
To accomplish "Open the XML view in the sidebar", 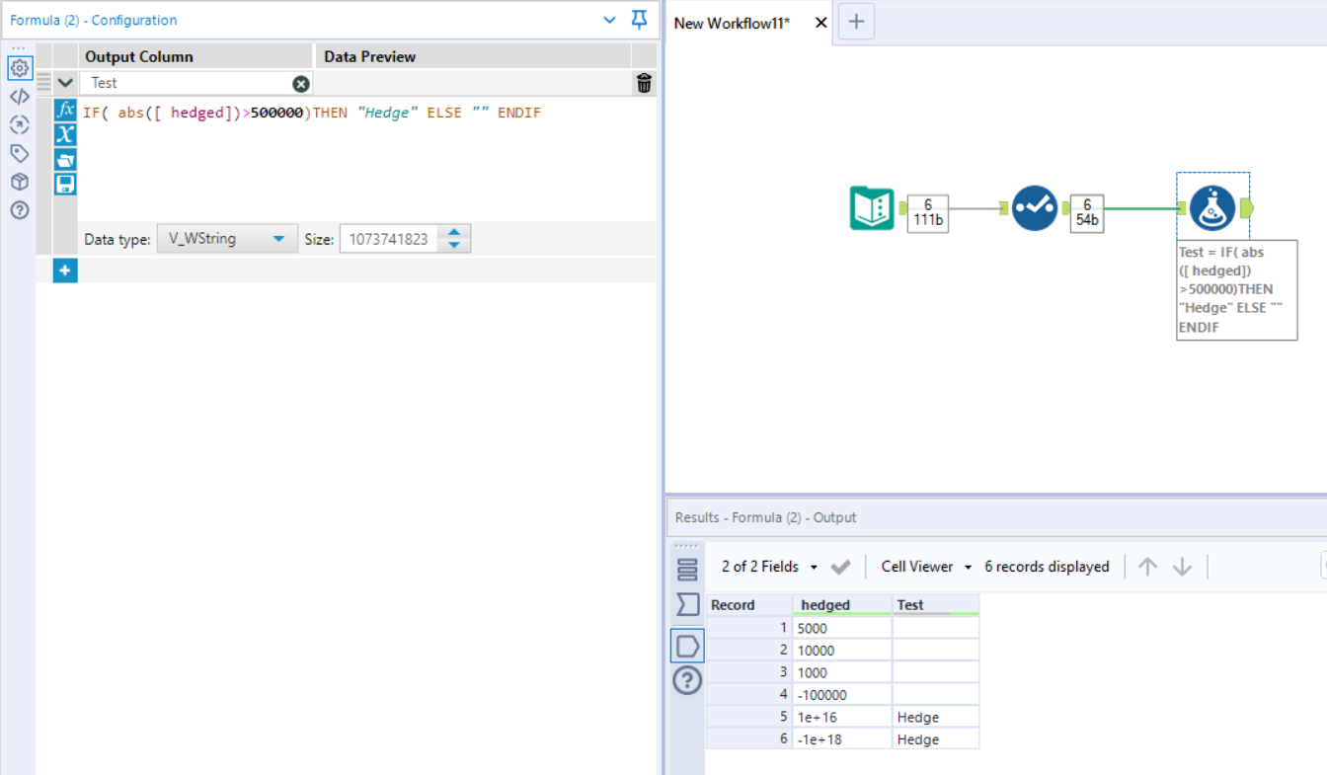I will pos(20,96).
